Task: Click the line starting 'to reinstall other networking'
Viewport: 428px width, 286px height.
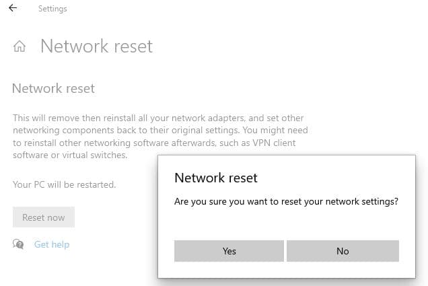Action: [154, 143]
